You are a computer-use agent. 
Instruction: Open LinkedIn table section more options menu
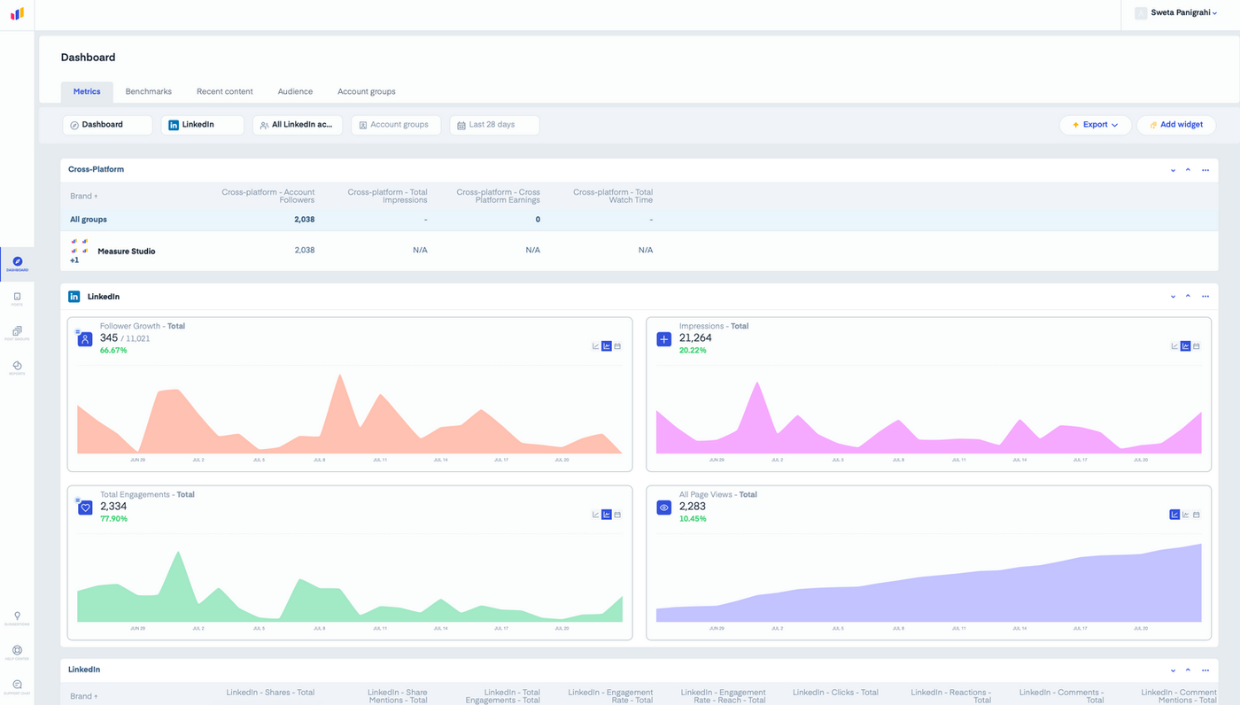tap(1205, 670)
